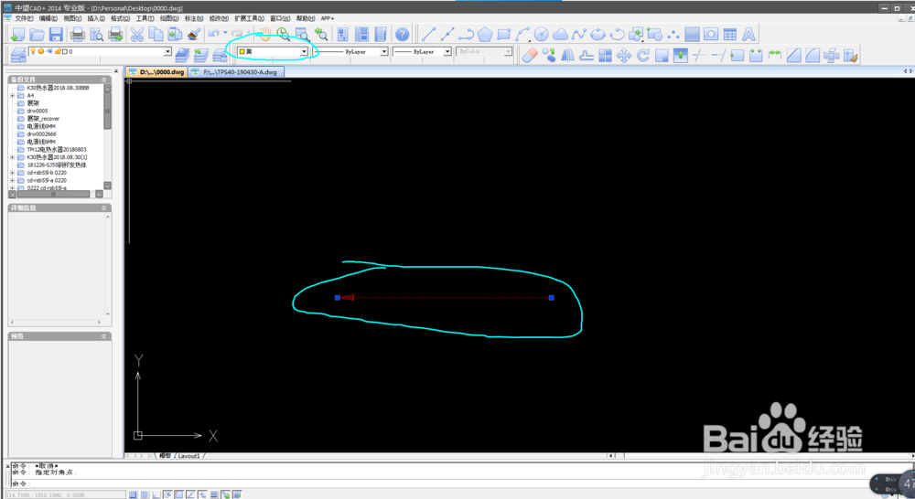This screenshot has width=915, height=499.
Task: Select the Polygon tool
Action: tap(484, 35)
